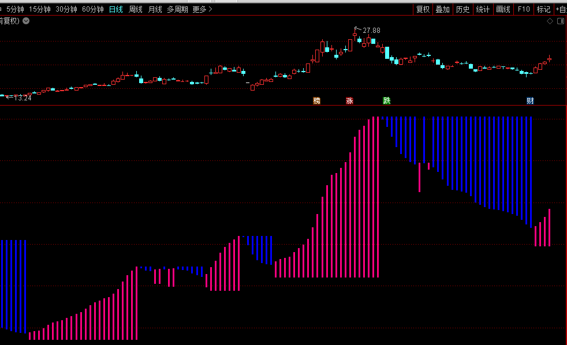Open the 多周期 multi-period view
567x345 pixels.
pyautogui.click(x=177, y=9)
